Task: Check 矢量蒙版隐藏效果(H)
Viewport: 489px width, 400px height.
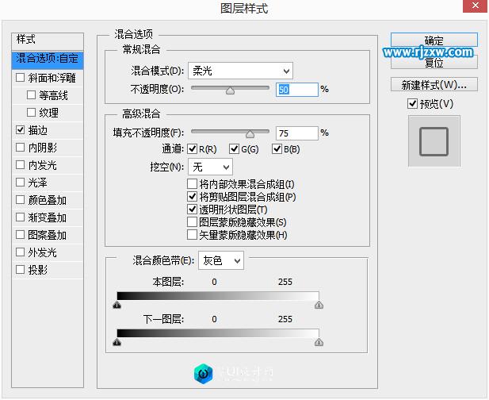Action: (192, 235)
